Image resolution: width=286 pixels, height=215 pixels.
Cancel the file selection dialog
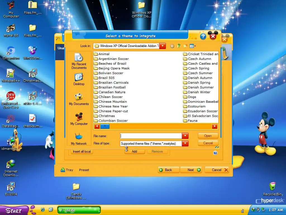(x=208, y=143)
